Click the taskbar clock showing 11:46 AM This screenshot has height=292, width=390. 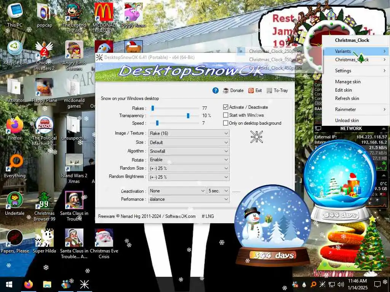[x=357, y=284]
